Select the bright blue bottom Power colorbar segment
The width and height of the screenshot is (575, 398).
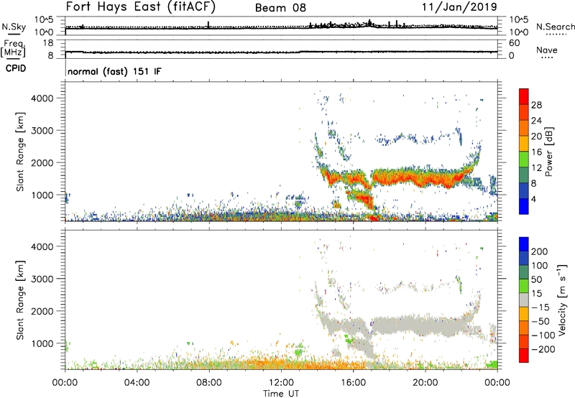[x=524, y=206]
